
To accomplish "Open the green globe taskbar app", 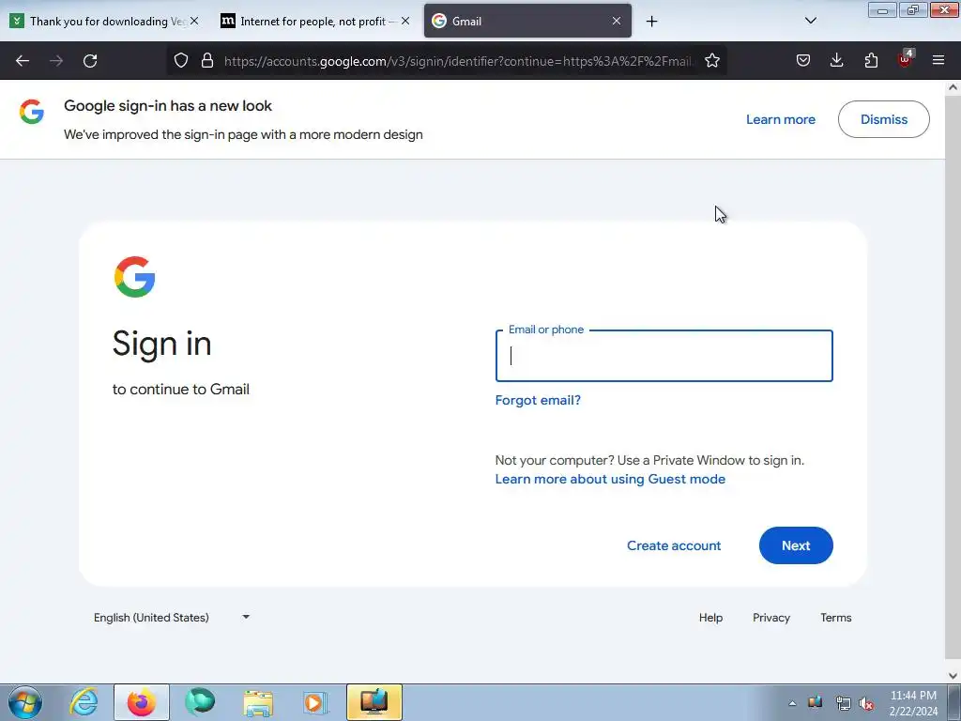I will pos(200,702).
